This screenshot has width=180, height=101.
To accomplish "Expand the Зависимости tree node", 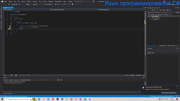I will (150, 18).
